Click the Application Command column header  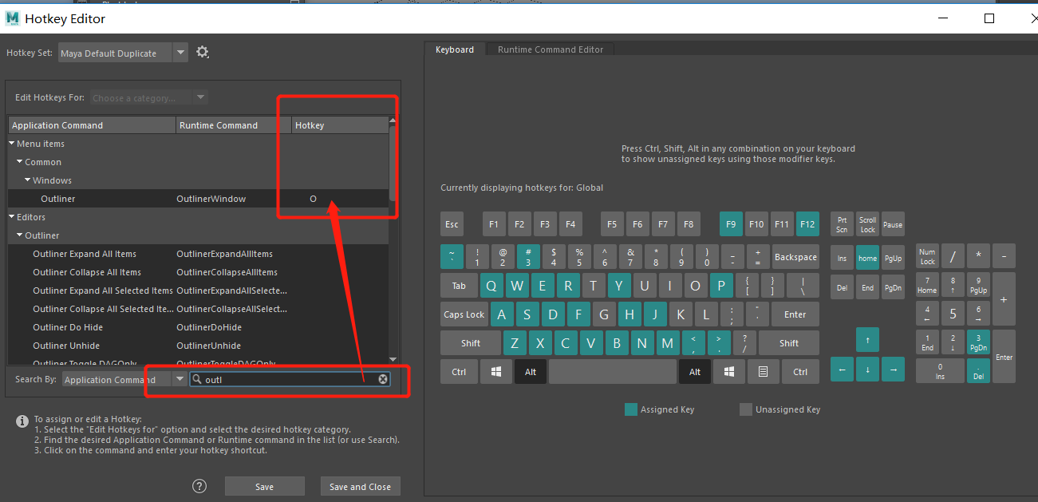point(92,125)
